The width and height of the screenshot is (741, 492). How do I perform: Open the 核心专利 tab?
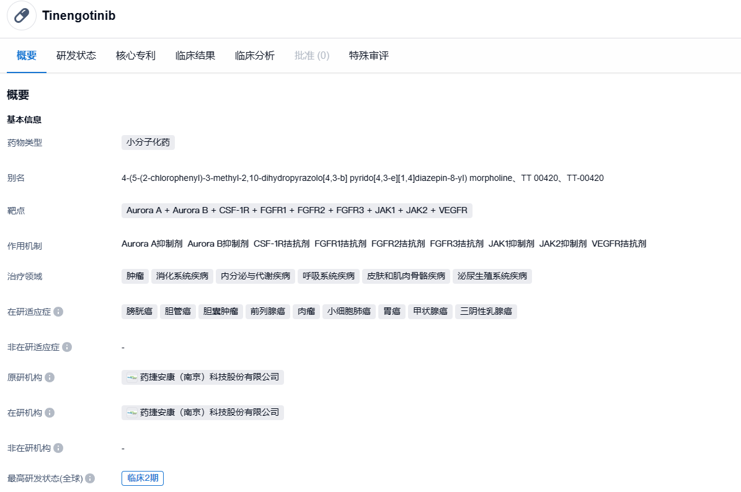[x=136, y=56]
